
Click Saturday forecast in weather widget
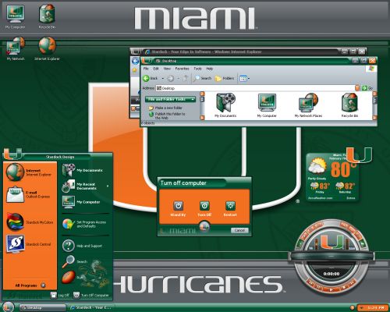[345, 187]
